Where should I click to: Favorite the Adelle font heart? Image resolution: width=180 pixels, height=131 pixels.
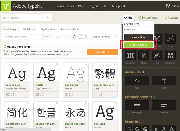point(57,64)
